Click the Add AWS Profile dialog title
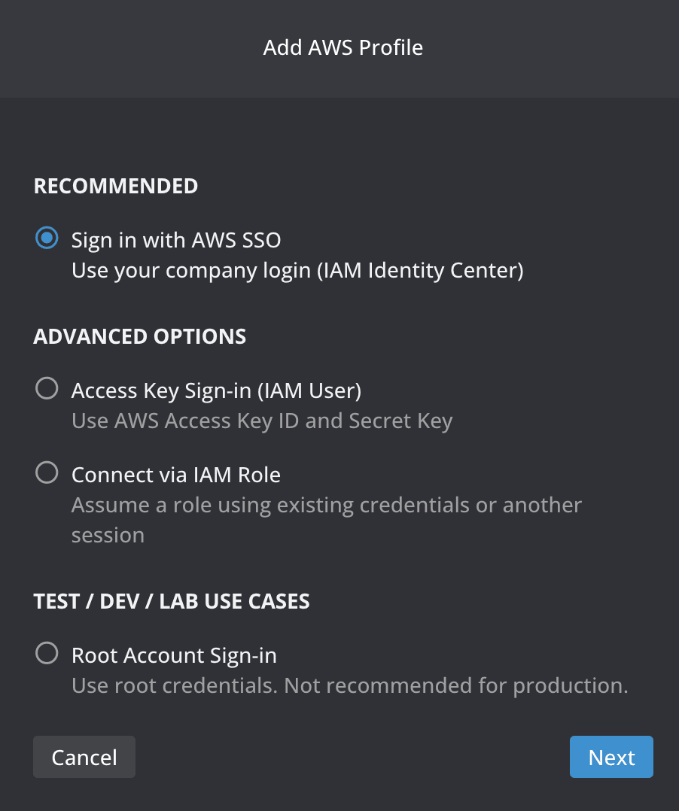The width and height of the screenshot is (679, 811). 343,47
